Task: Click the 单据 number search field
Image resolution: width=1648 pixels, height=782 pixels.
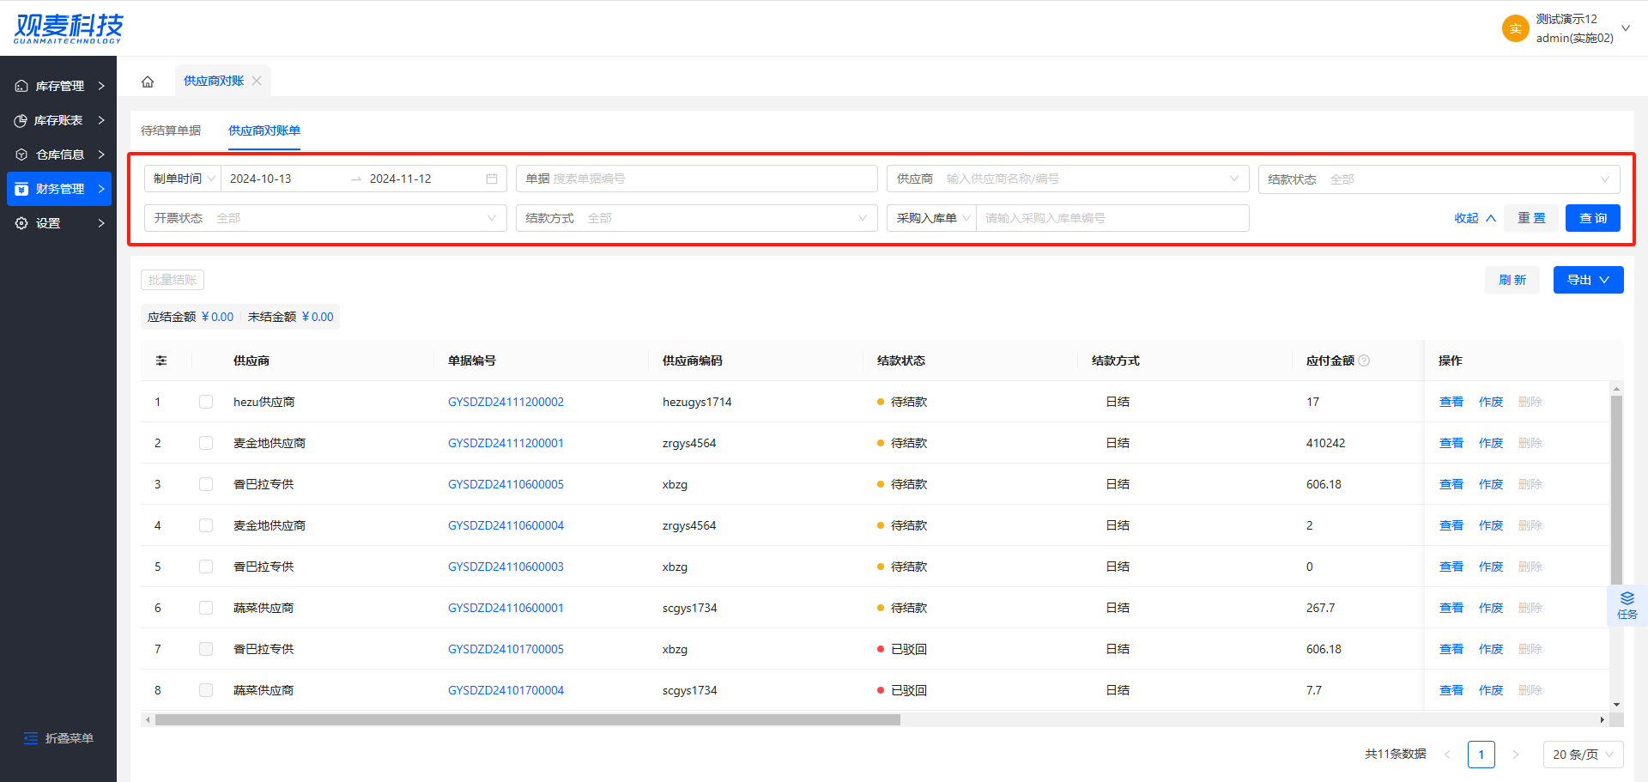Action: pos(696,179)
